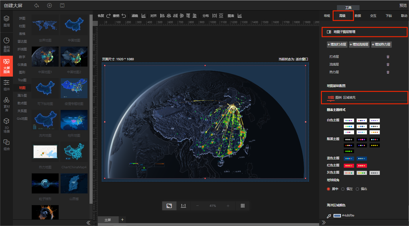Select 雷达图 chart category
Viewport: 409px width, 226px height.
[22, 41]
